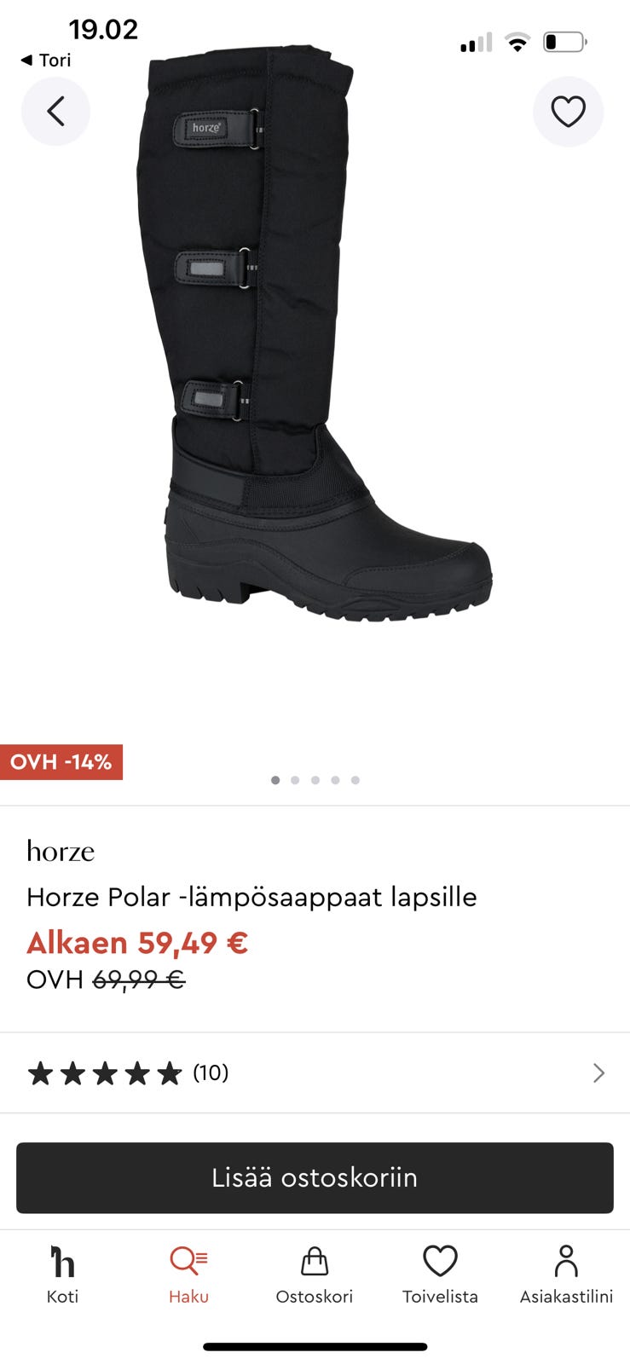Open the Koti home tab
Screen dimensions: 630x1364
62,1274
